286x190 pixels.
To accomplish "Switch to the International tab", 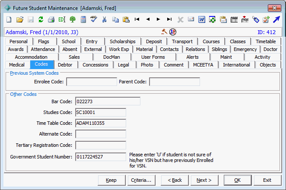I will pos(236,65).
